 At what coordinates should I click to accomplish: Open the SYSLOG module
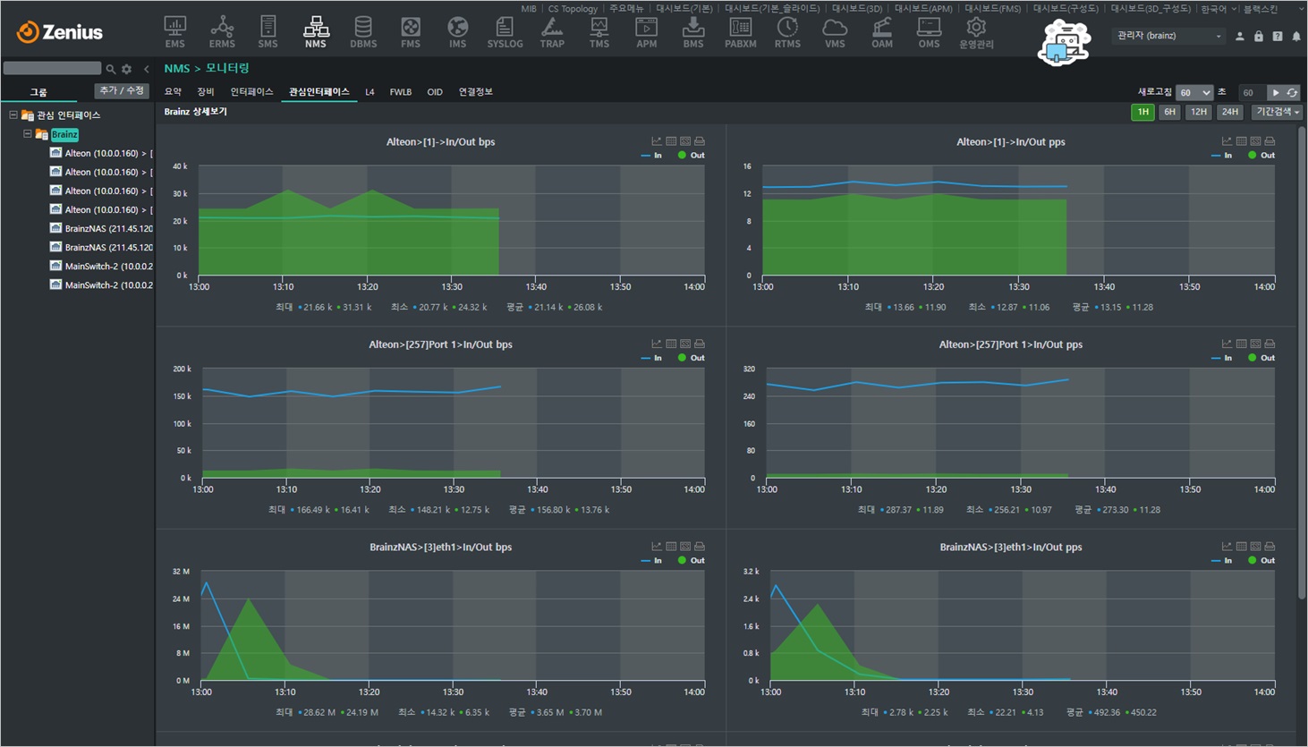505,32
